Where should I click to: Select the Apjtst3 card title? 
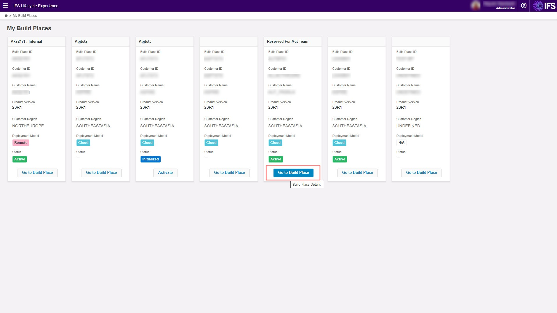[145, 41]
